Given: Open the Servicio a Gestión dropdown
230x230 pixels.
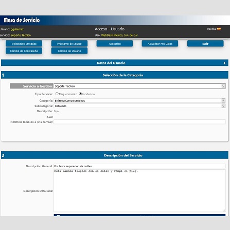Looking at the screenshot, I should 139,86.
